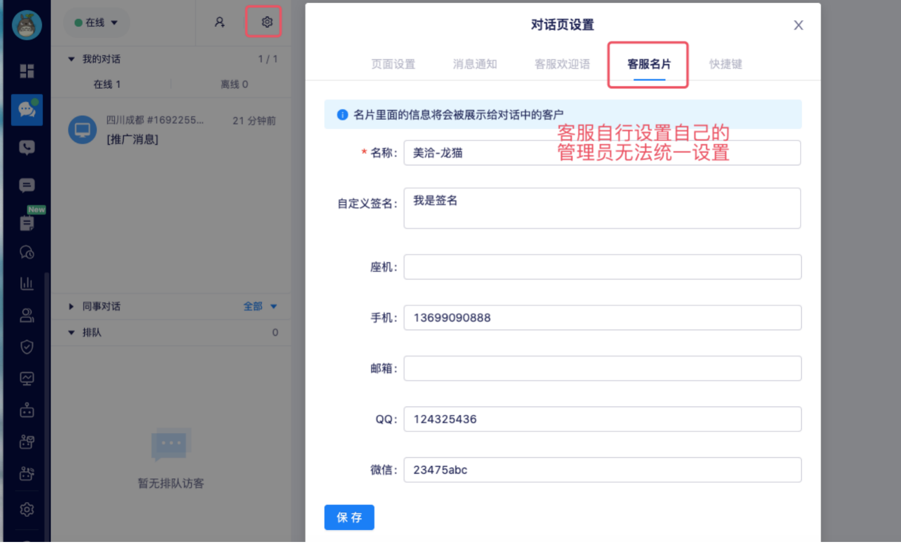Open the message bubble icon in sidebar

tap(27, 185)
